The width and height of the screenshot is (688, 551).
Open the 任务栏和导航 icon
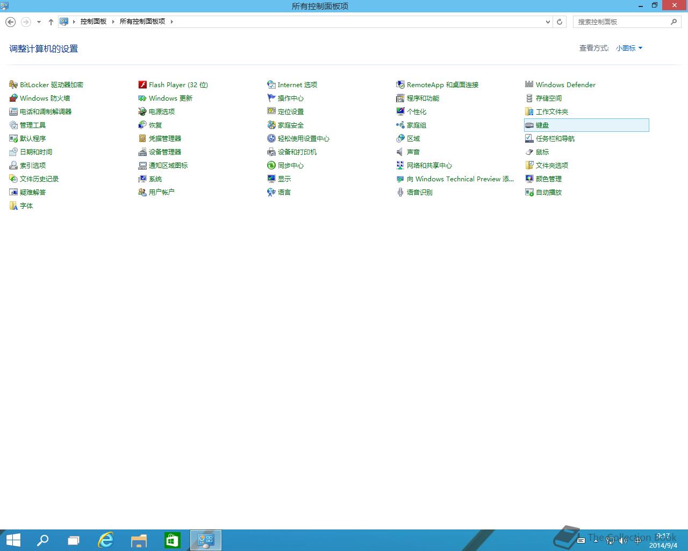point(529,138)
